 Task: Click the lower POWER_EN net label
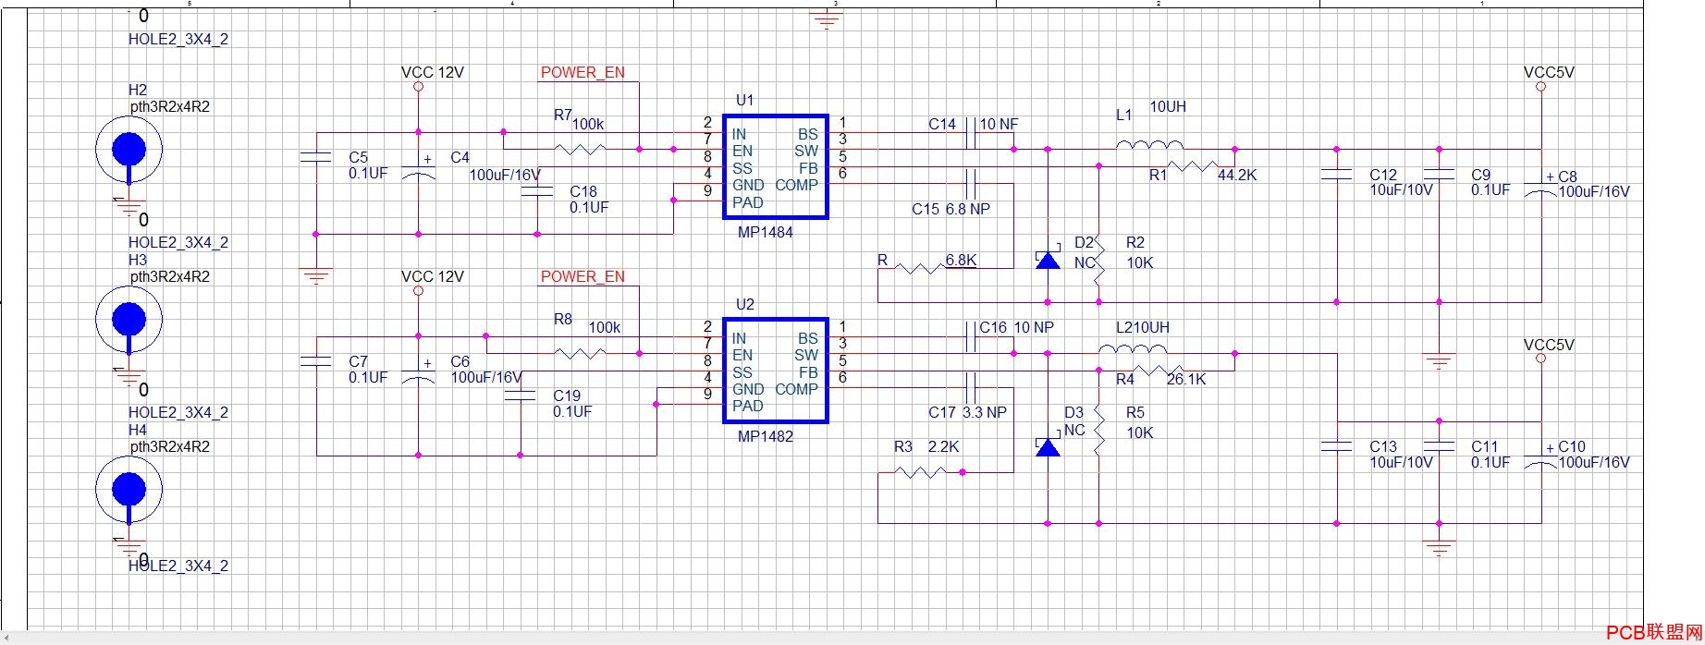tap(583, 276)
